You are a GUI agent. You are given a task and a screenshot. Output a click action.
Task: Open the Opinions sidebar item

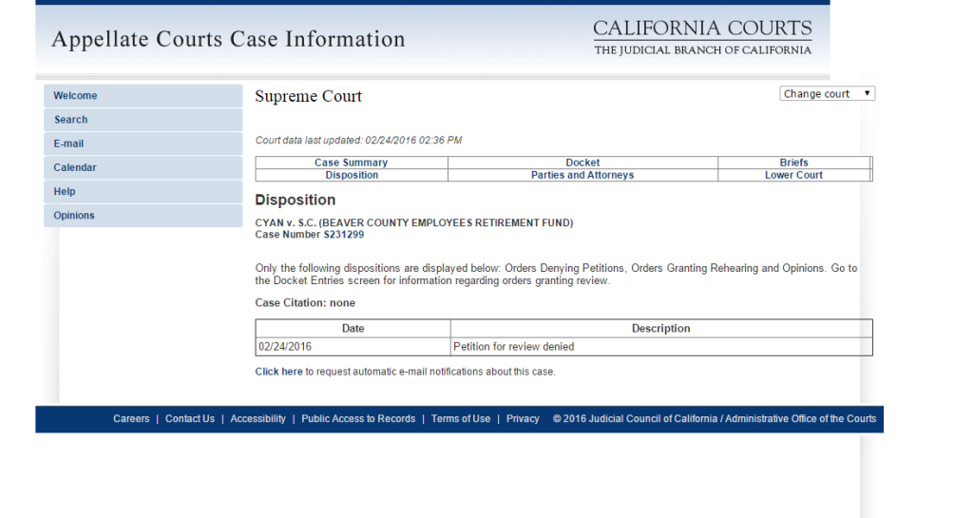(143, 215)
